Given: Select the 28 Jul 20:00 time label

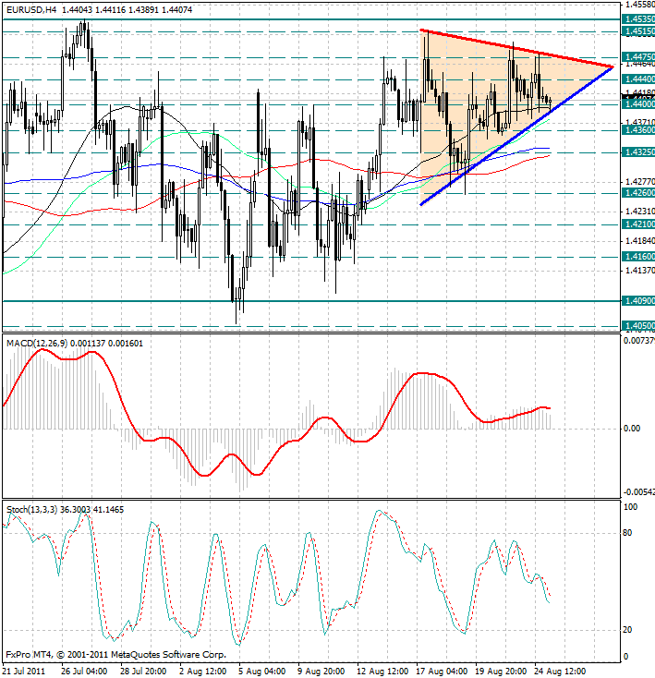Looking at the screenshot, I should [x=143, y=672].
